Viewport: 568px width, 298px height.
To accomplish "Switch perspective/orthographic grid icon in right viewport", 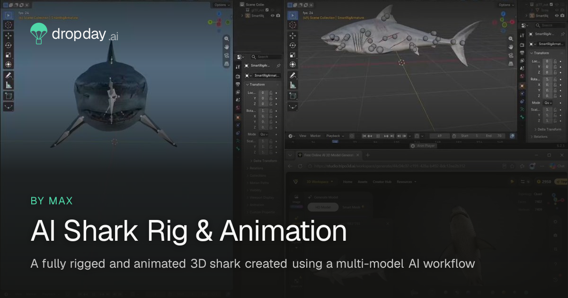I will click(x=511, y=63).
